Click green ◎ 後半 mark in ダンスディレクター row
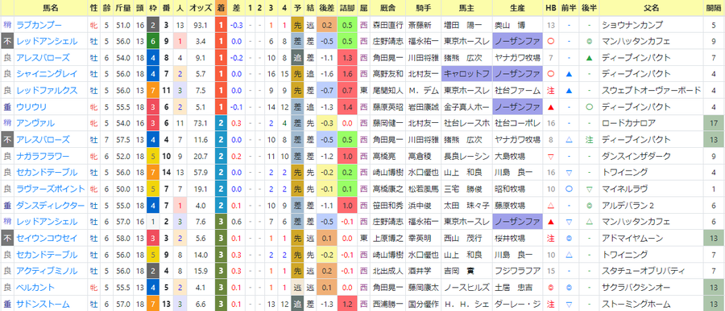Screen dimensions: 725x311 tap(589, 206)
